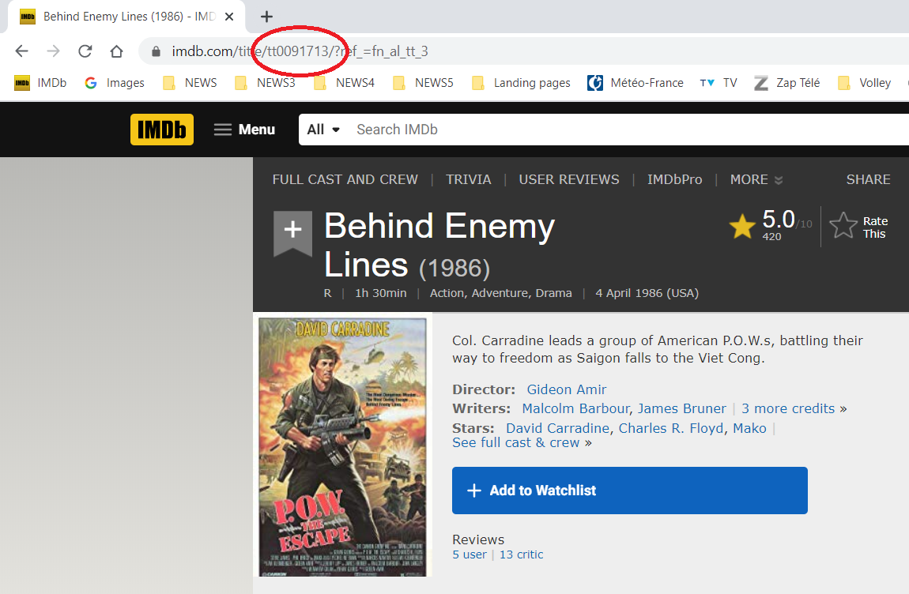This screenshot has height=594, width=909.
Task: Open the 13 critic reviews
Action: 521,555
